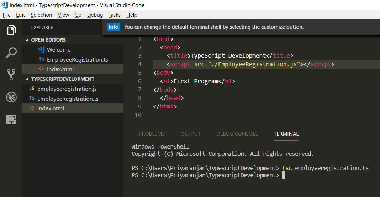Click TS icon of EmployeeRegistration.ts in Open Editors
380x197 pixels.
[x=41, y=59]
